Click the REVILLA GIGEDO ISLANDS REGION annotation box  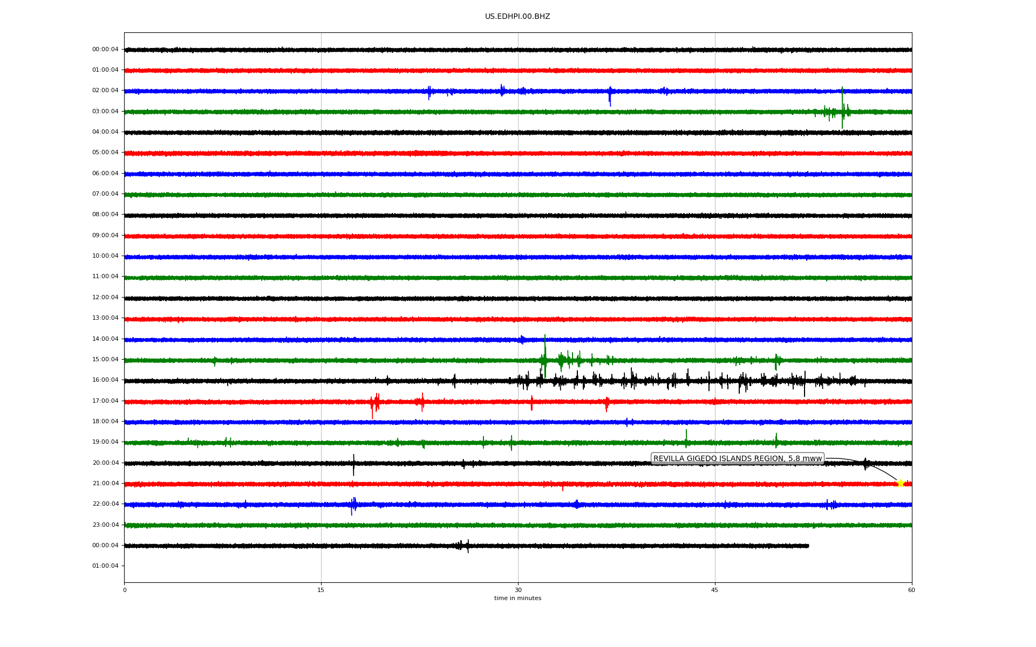(738, 459)
